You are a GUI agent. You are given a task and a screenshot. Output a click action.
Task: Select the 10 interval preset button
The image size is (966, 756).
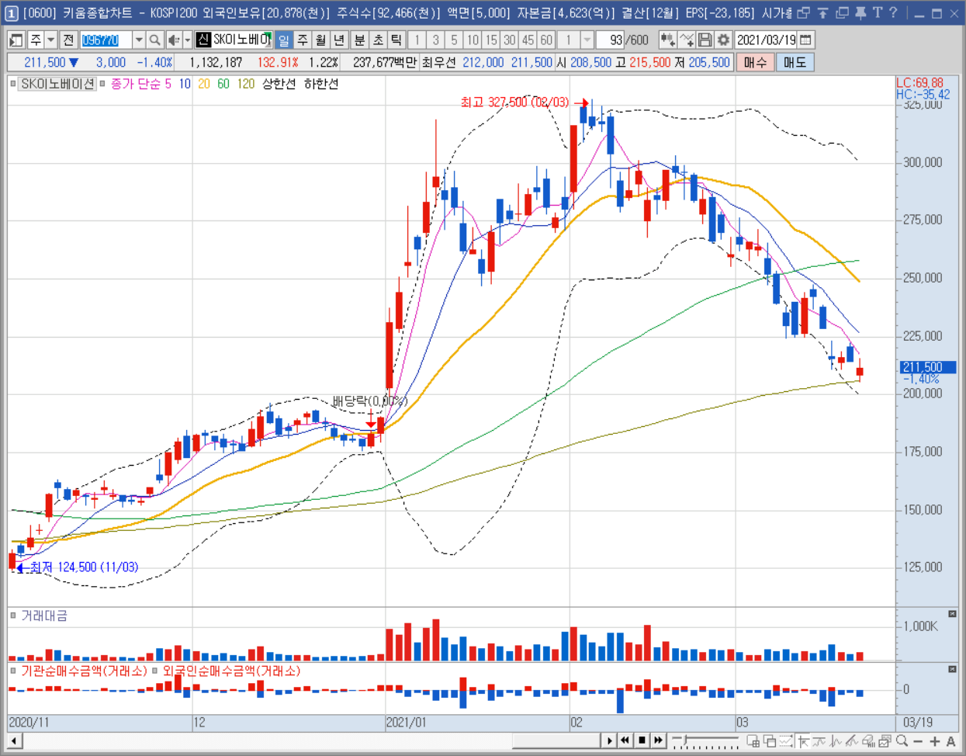click(473, 40)
